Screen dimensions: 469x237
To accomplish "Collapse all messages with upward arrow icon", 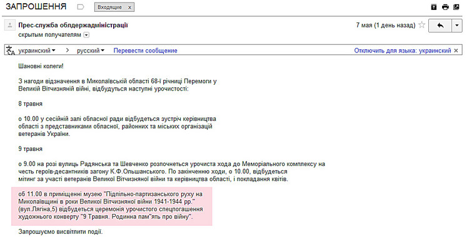I will click(434, 7).
